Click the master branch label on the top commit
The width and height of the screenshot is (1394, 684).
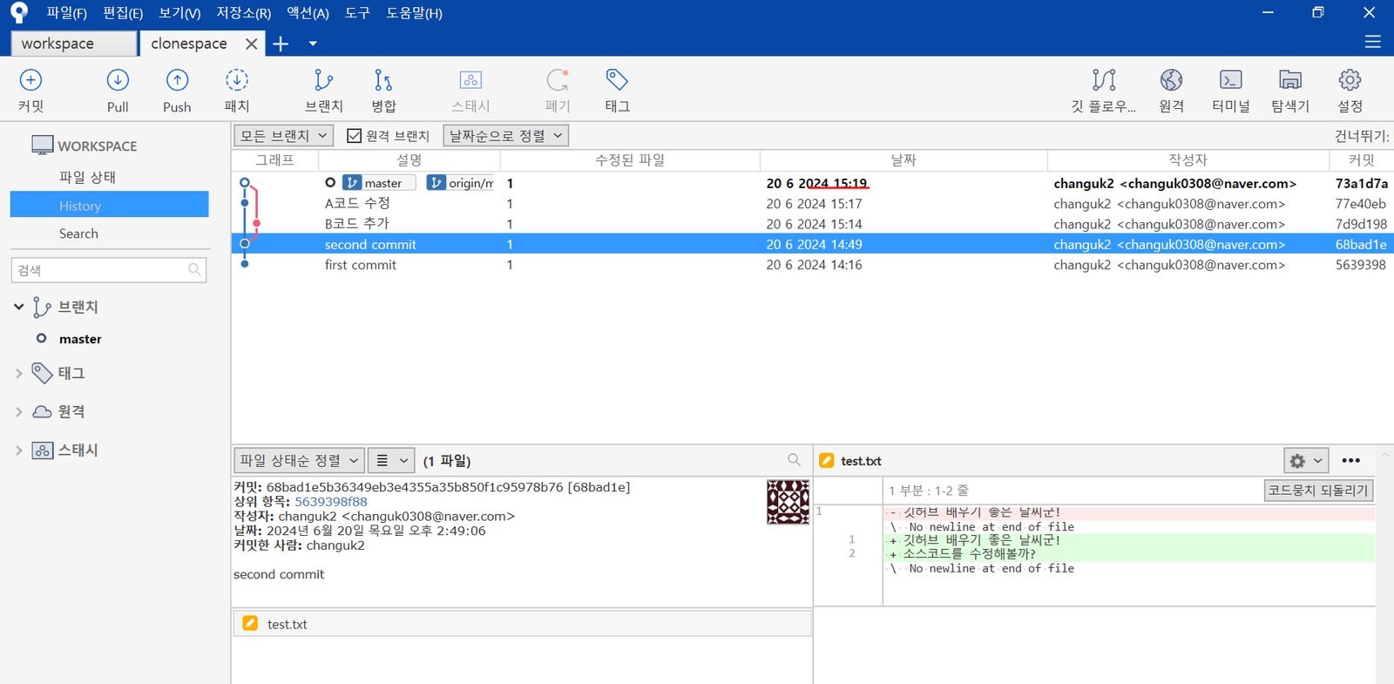click(x=379, y=183)
